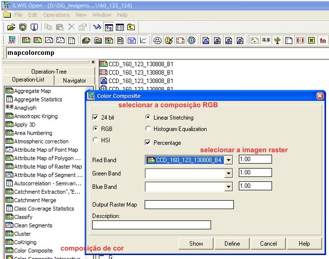The image size is (329, 259).
Task: Expand the Red Band dropdown
Action: tap(228, 160)
